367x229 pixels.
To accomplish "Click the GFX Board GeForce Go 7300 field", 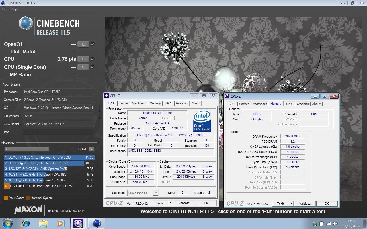I will click(x=58, y=124).
